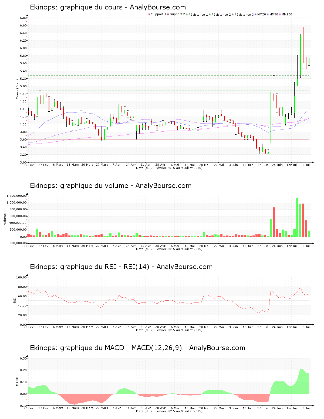Select the Résistance 2 legend label
The image size is (324, 419).
tap(221, 15)
